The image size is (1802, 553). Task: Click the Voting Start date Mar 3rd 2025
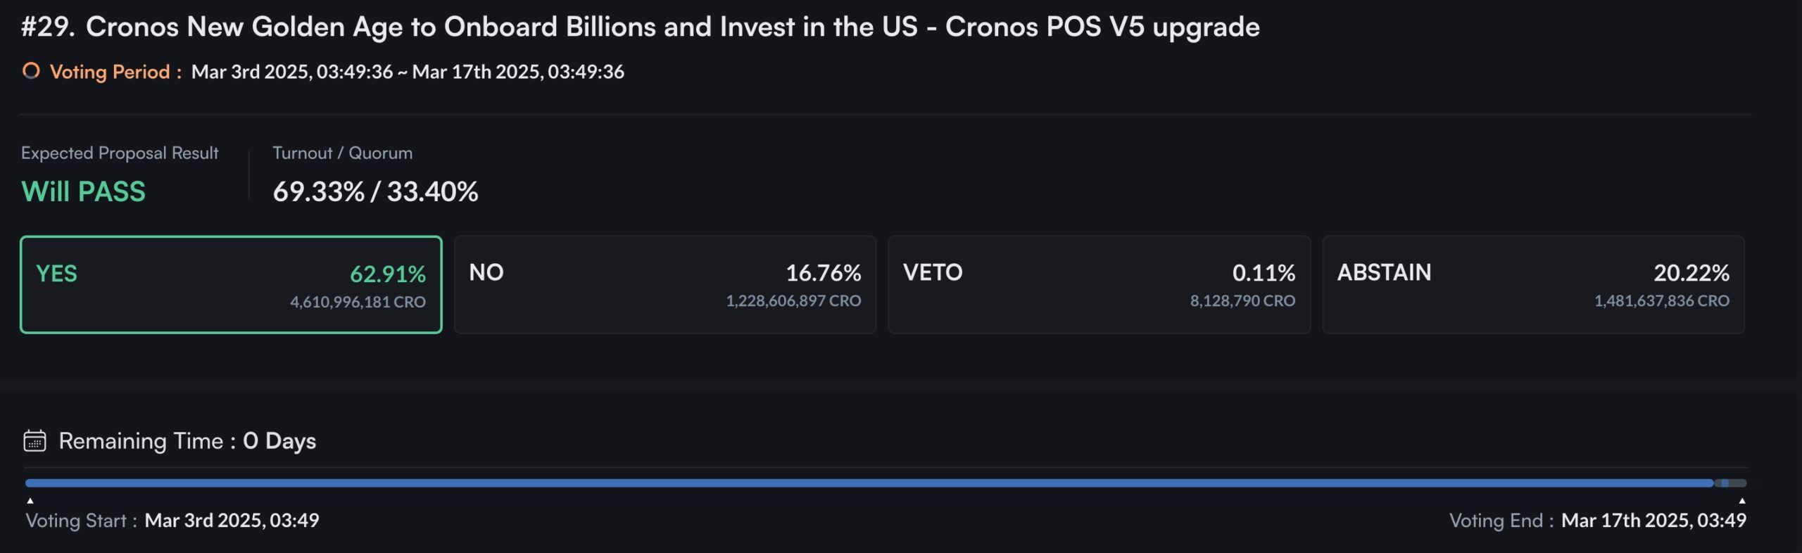pyautogui.click(x=232, y=521)
